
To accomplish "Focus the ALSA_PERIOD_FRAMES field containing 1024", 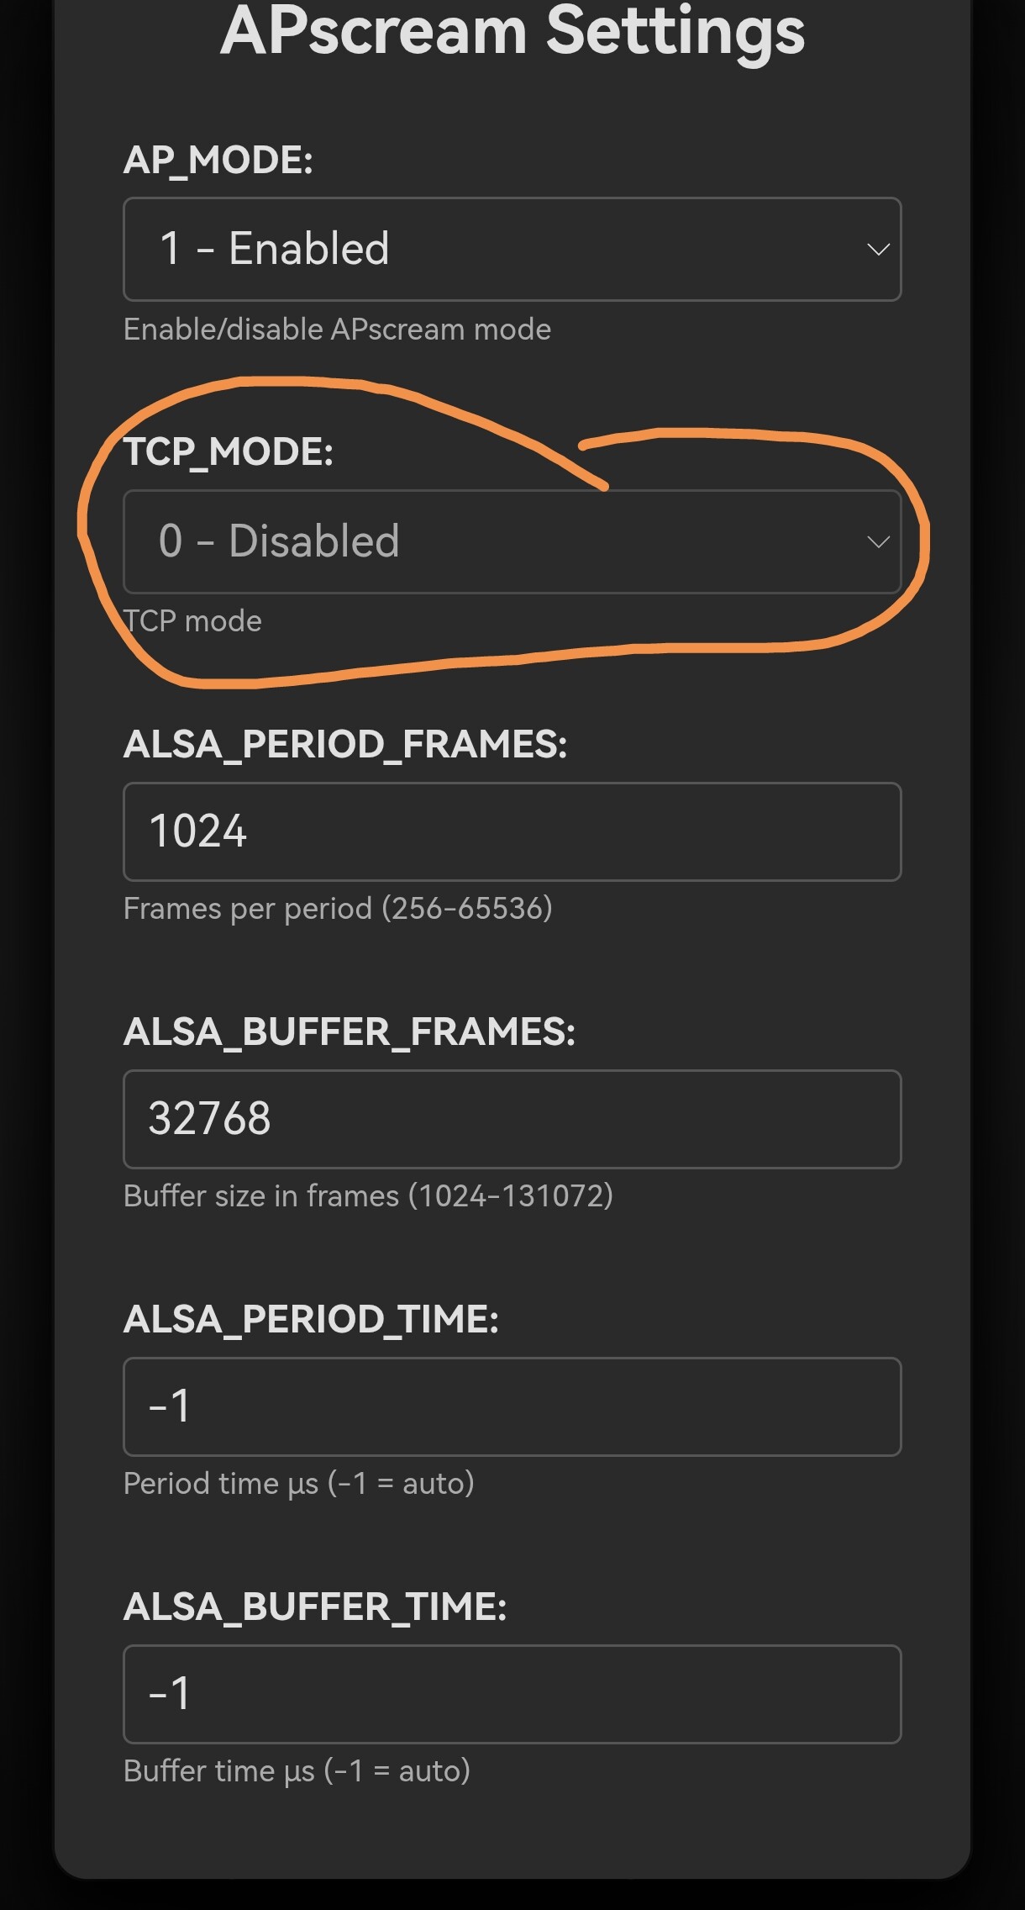I will tap(512, 832).
